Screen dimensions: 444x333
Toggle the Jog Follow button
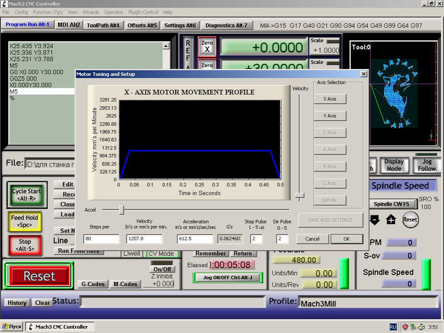[427, 165]
